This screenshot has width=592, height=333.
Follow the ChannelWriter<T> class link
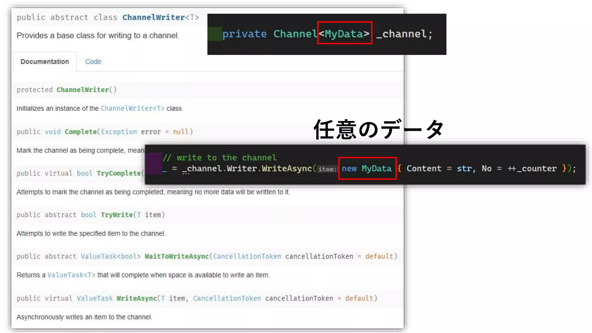[132, 108]
